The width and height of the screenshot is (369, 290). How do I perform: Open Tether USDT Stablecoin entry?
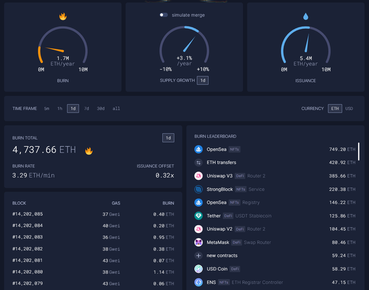point(274,216)
